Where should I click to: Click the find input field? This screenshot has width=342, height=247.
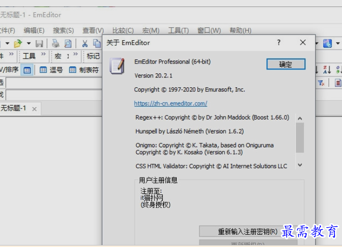tap(54, 95)
